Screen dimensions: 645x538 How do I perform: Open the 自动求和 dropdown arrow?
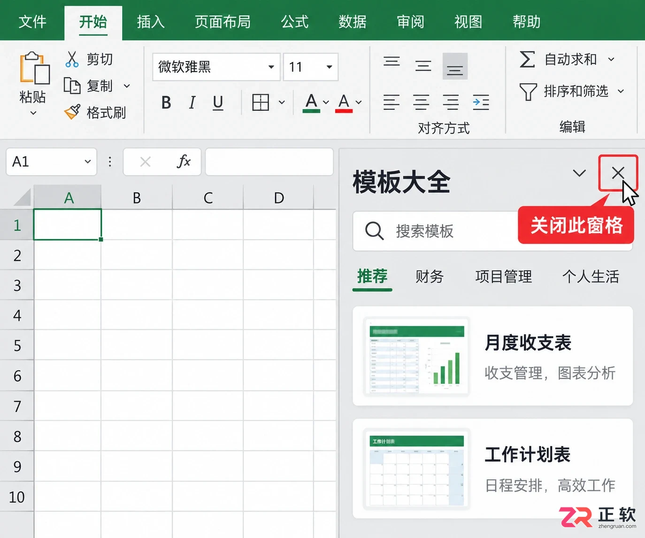(611, 59)
